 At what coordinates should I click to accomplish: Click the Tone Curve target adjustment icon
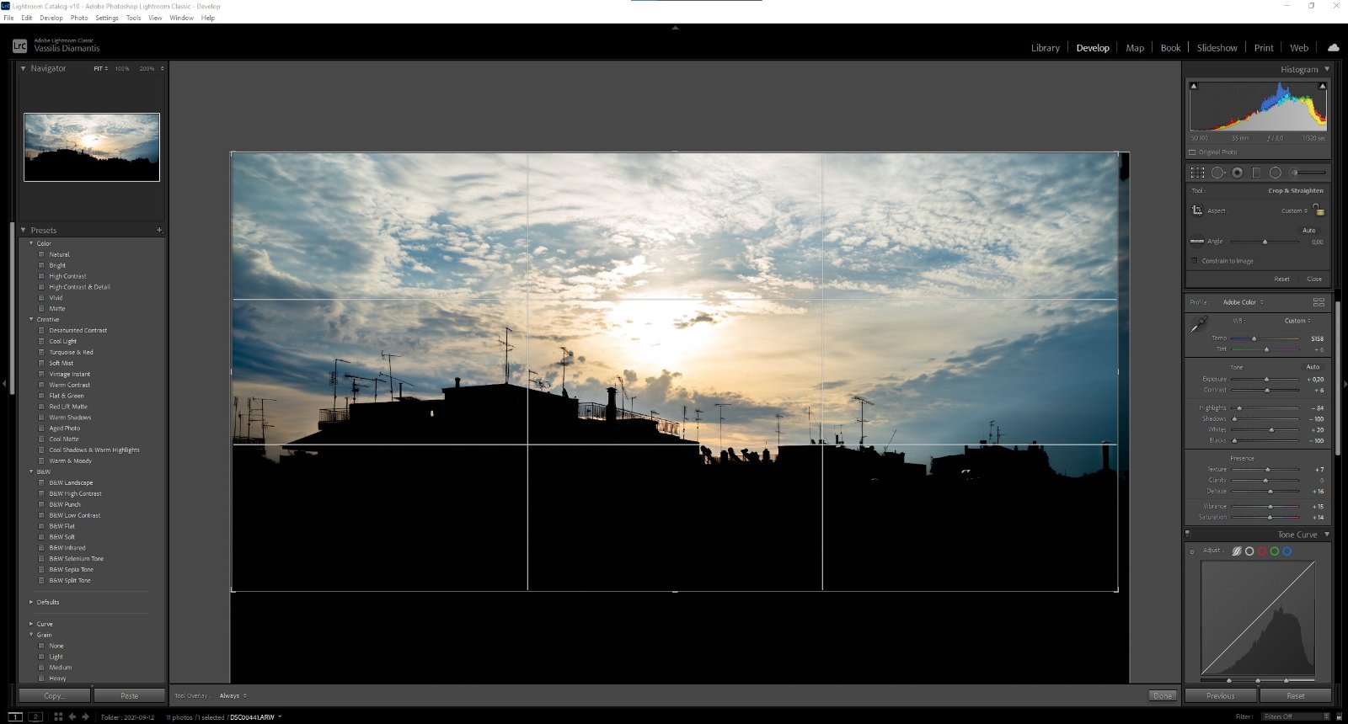click(1192, 552)
